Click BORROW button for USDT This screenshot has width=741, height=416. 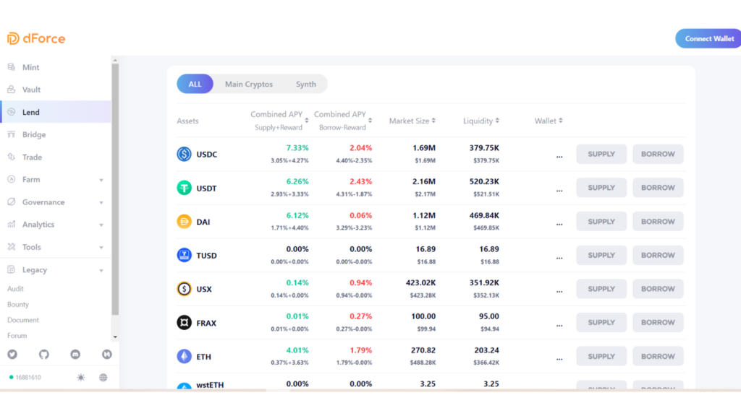pos(658,188)
